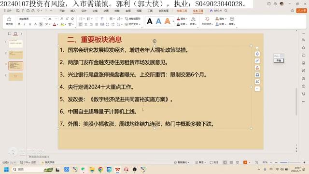
Task: Open the Align Text dropdown
Action: tap(133, 24)
